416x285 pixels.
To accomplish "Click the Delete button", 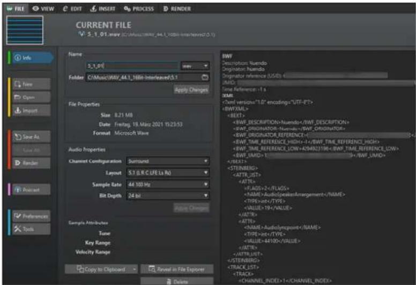I will tap(177, 281).
